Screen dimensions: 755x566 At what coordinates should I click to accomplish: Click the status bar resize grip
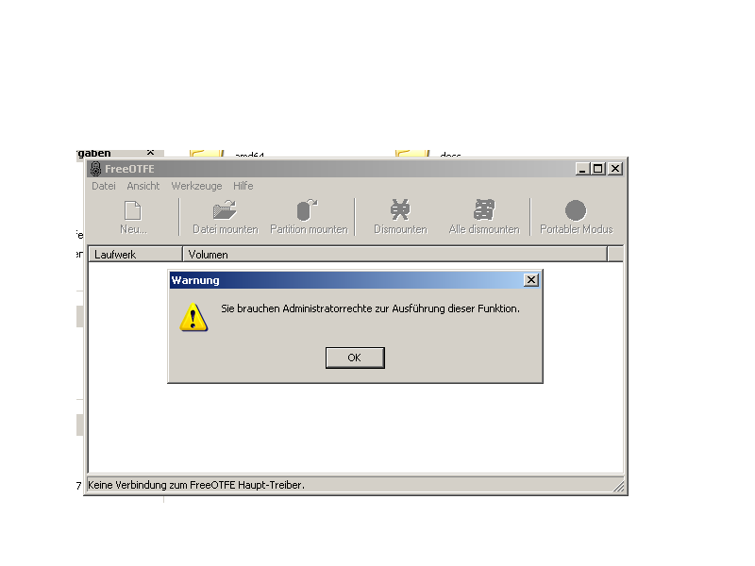(x=619, y=486)
